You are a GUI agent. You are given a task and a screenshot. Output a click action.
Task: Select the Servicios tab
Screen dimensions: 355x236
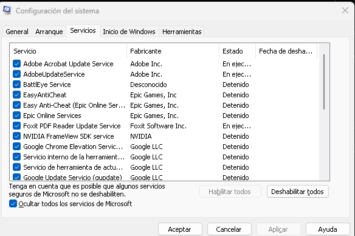(x=83, y=30)
